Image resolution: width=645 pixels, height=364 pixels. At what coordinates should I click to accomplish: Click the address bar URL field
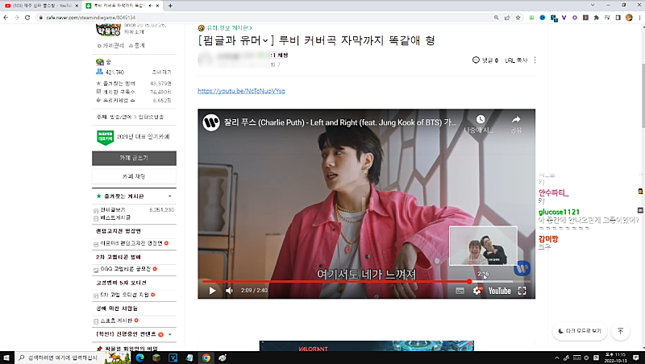[264, 18]
